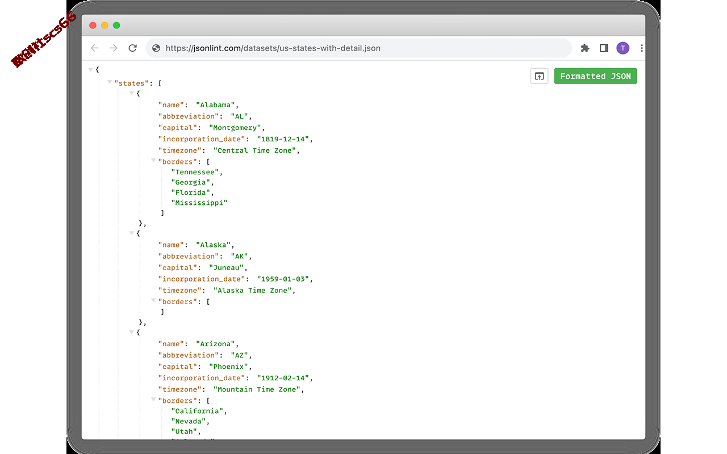Open the profile avatar T

tap(623, 48)
